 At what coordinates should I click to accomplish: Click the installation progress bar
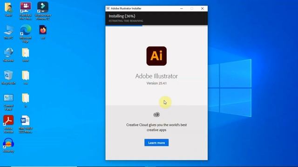[156, 26]
